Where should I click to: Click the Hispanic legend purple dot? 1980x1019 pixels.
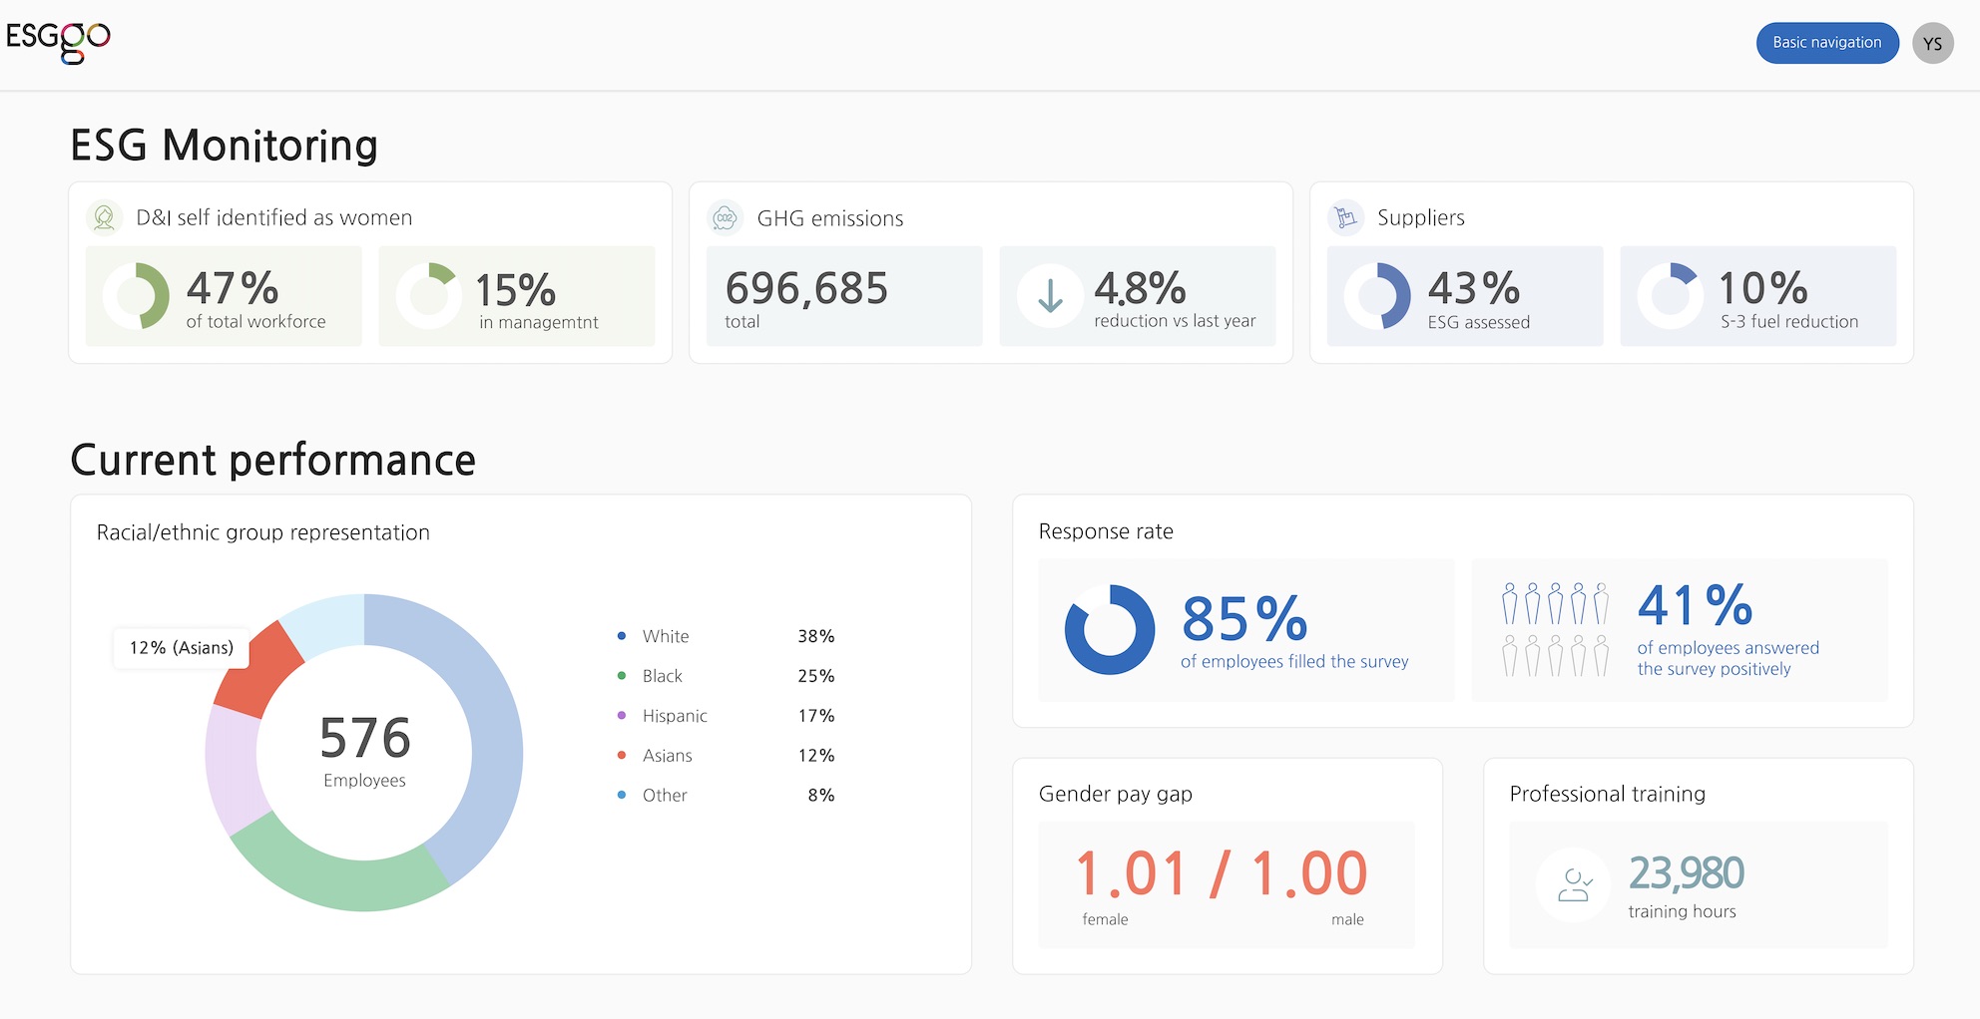[x=622, y=715]
